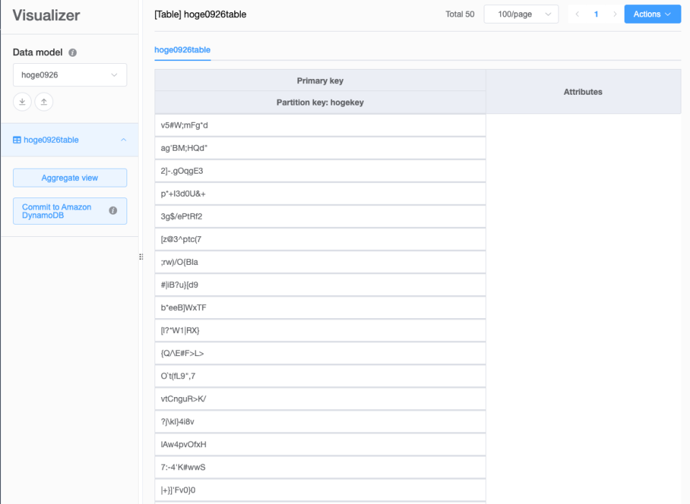Screen dimensions: 690x504
Task: Click the row p*+I3d0U&+
Action: [320, 195]
